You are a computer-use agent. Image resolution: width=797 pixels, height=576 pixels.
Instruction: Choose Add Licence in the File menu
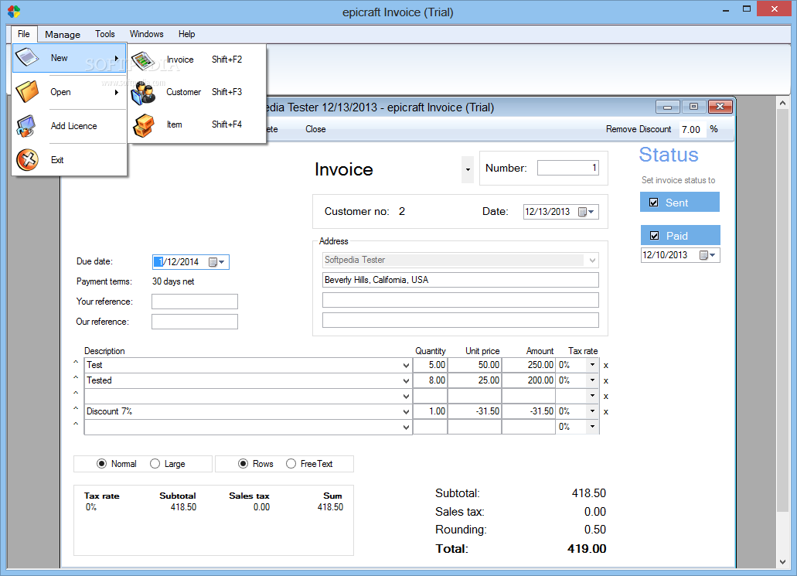tap(69, 126)
